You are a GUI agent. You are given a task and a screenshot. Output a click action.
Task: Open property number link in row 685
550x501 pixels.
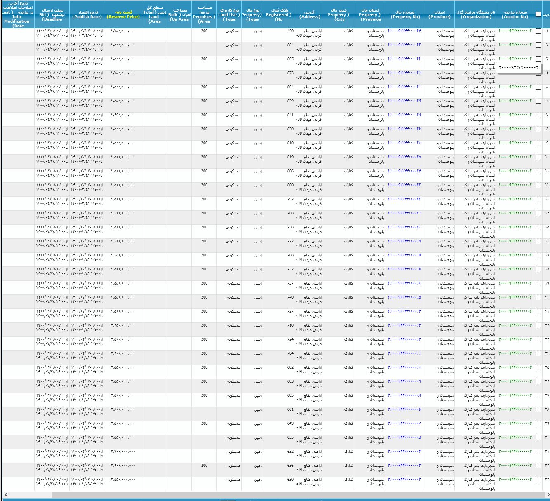404,395
